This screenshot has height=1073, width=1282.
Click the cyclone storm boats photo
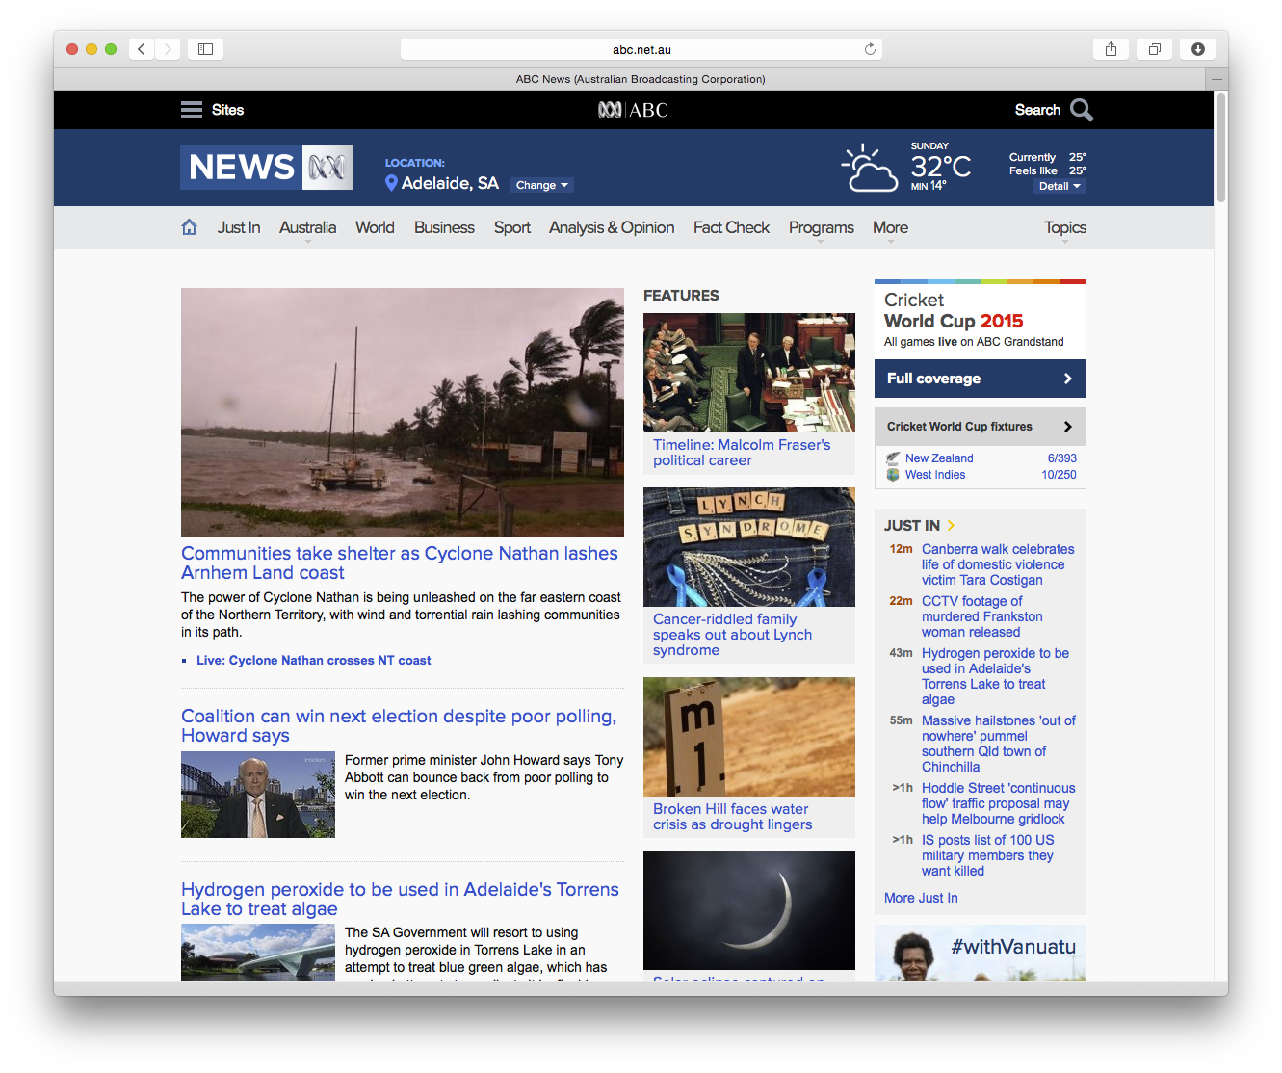tap(403, 412)
